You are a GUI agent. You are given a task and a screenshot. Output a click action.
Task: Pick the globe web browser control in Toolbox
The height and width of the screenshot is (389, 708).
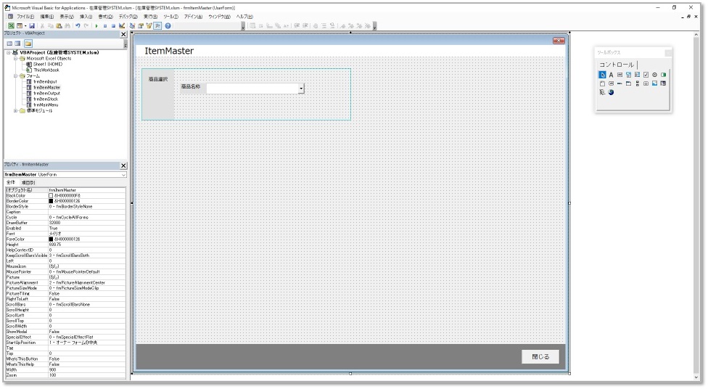[611, 92]
